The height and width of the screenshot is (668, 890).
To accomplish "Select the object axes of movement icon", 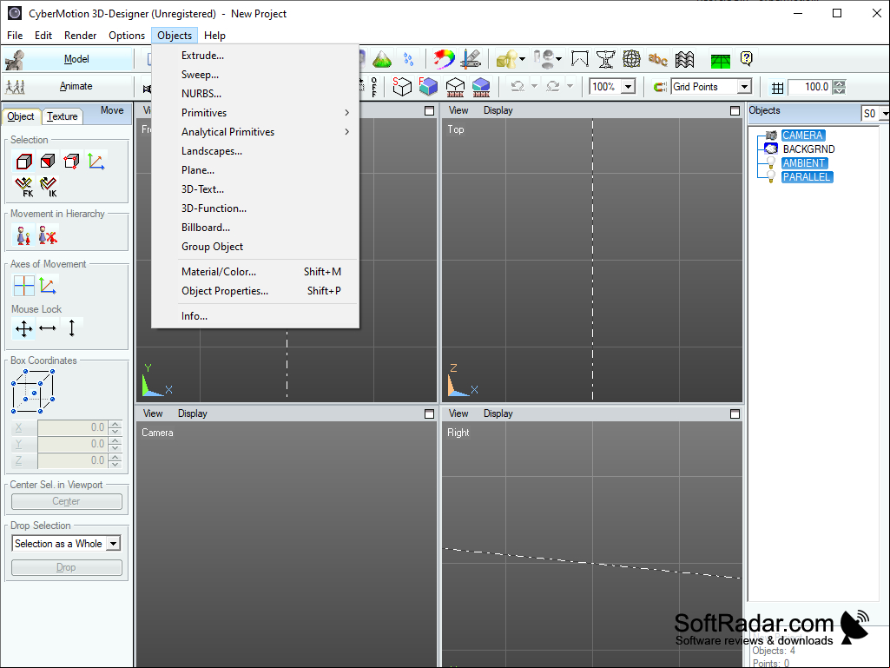I will [48, 285].
